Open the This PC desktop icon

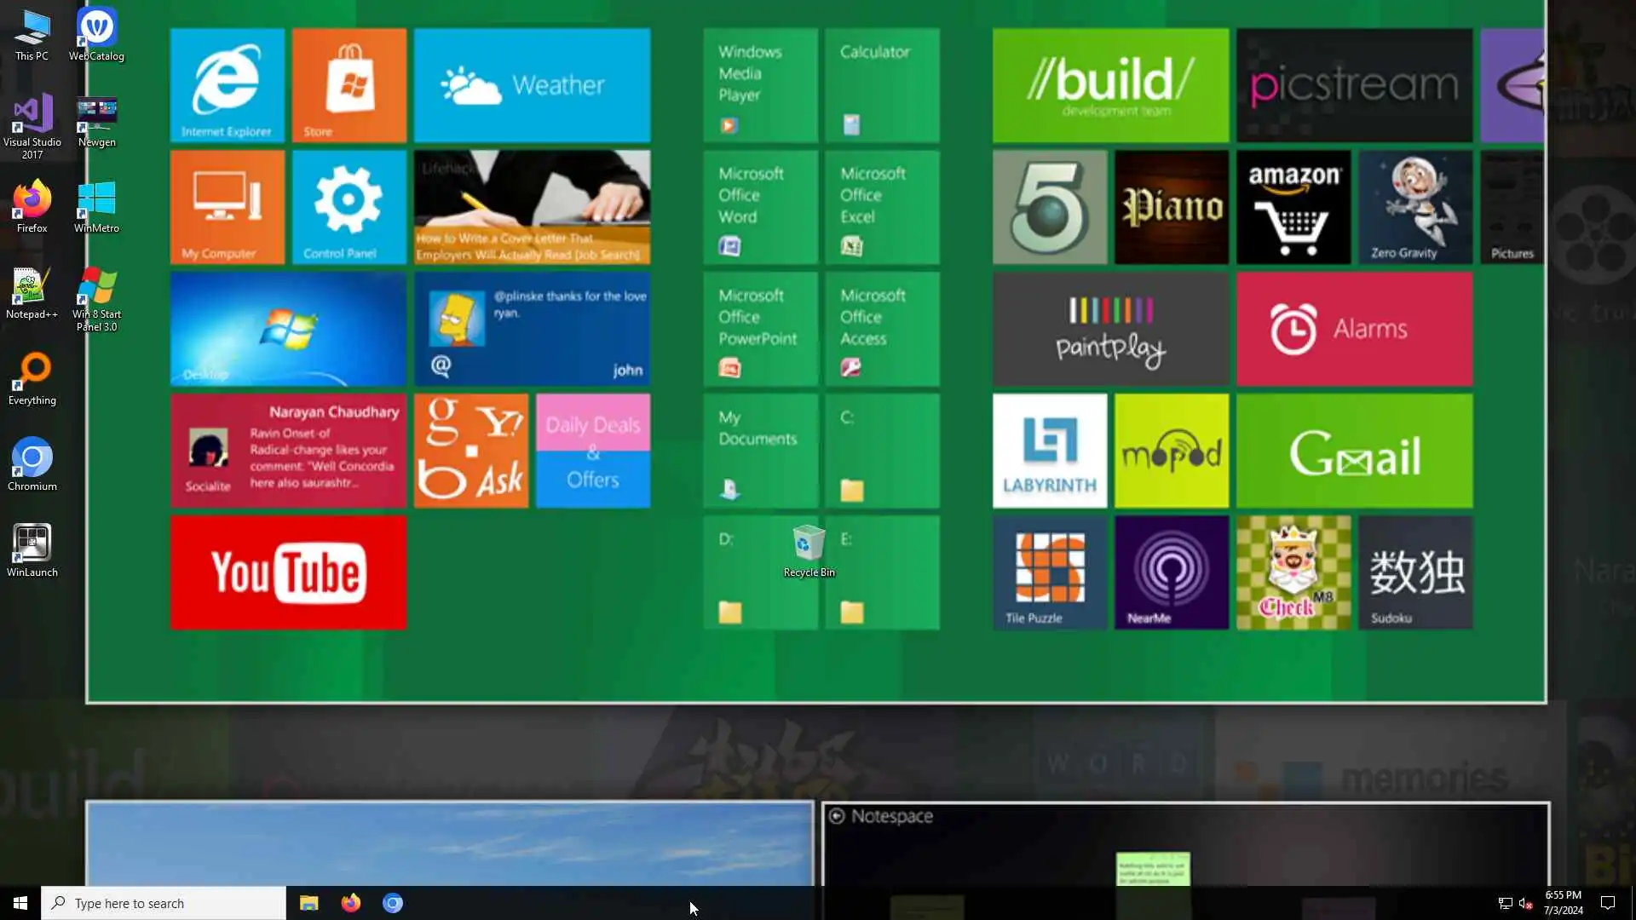tap(32, 29)
